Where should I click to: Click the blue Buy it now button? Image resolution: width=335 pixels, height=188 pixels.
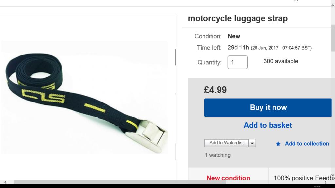coord(268,107)
